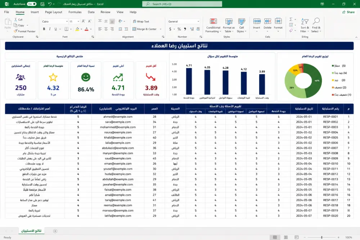The width and height of the screenshot is (360, 240).
Task: Open the fill color dropdown arrow
Action: [x=81, y=29]
